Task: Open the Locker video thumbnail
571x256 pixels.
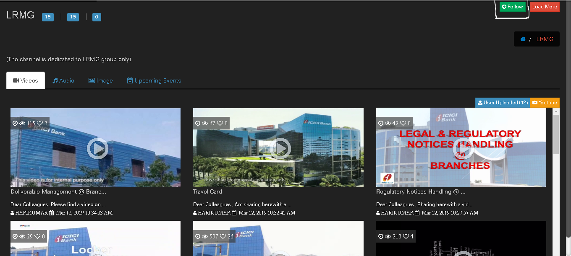Action: click(x=95, y=238)
